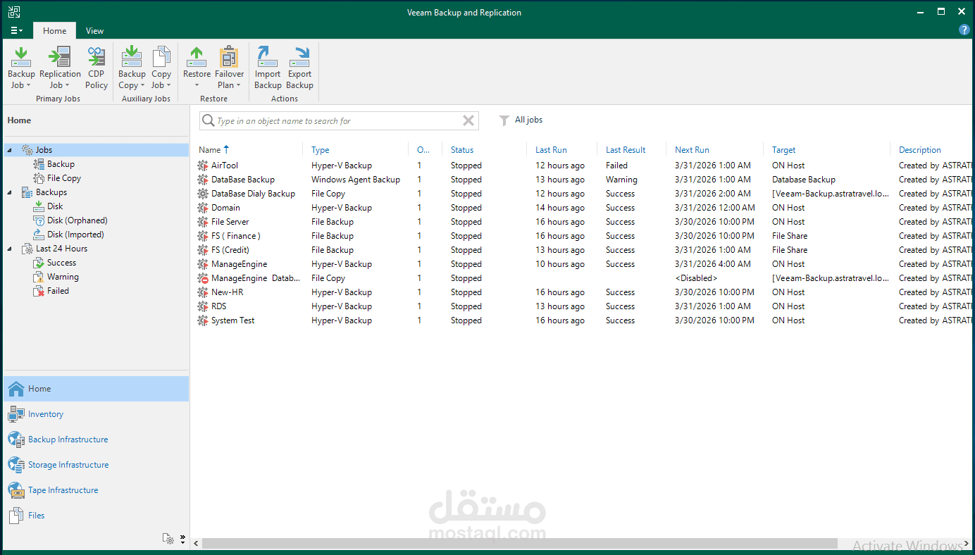This screenshot has width=975, height=555.
Task: Open the main application menu button
Action: tap(16, 30)
